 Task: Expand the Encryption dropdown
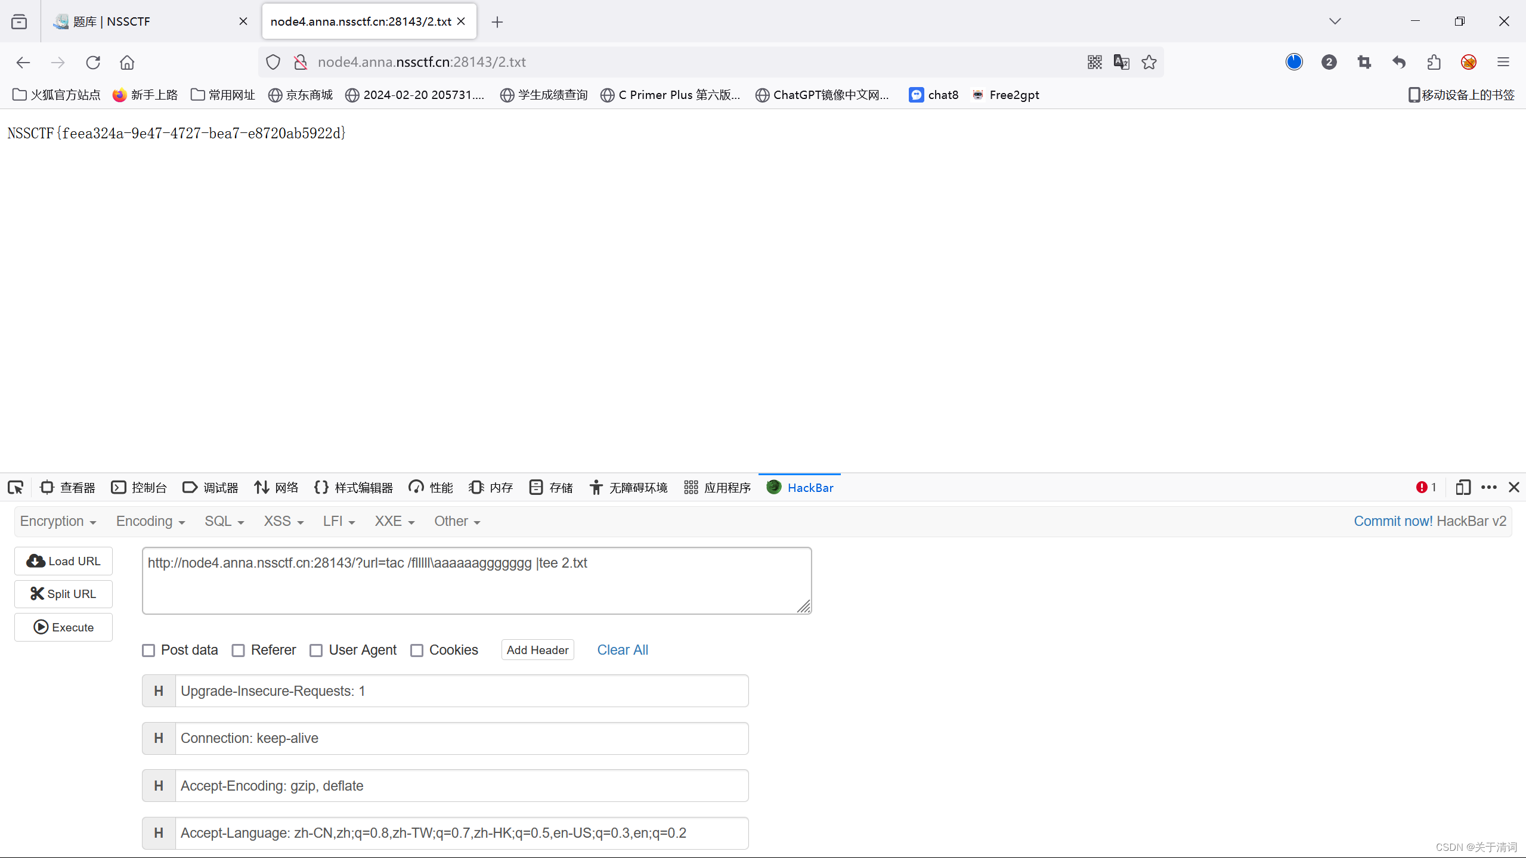[x=58, y=522]
